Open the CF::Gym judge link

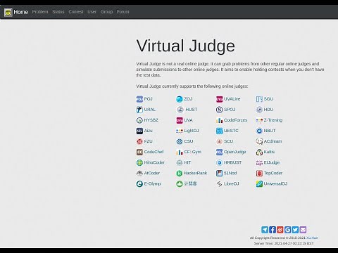(192, 152)
